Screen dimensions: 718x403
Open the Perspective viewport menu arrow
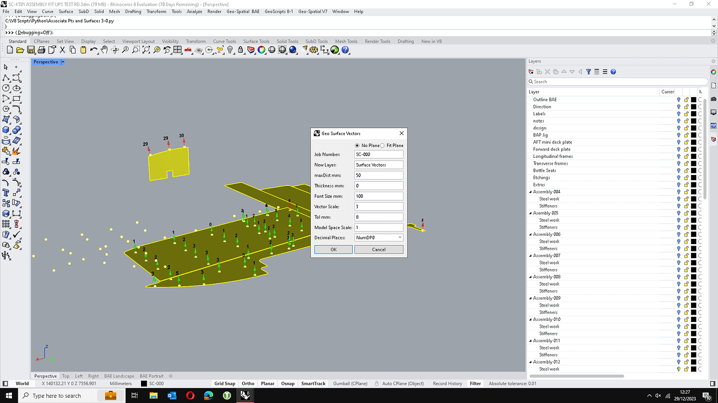pos(63,62)
